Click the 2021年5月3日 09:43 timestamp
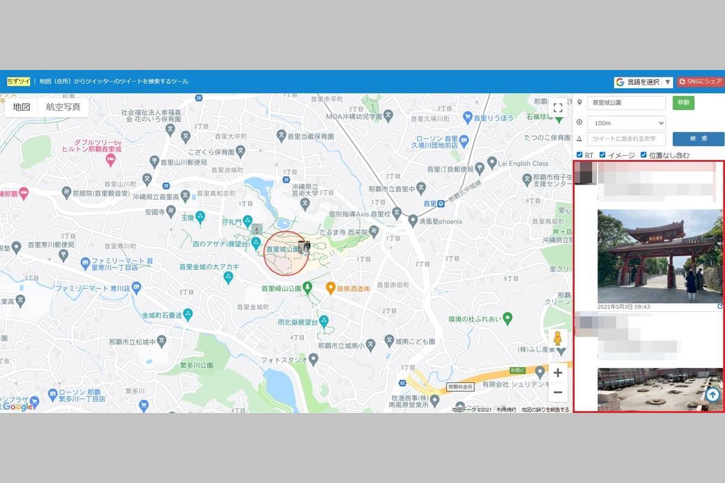725x483 pixels. pos(623,307)
